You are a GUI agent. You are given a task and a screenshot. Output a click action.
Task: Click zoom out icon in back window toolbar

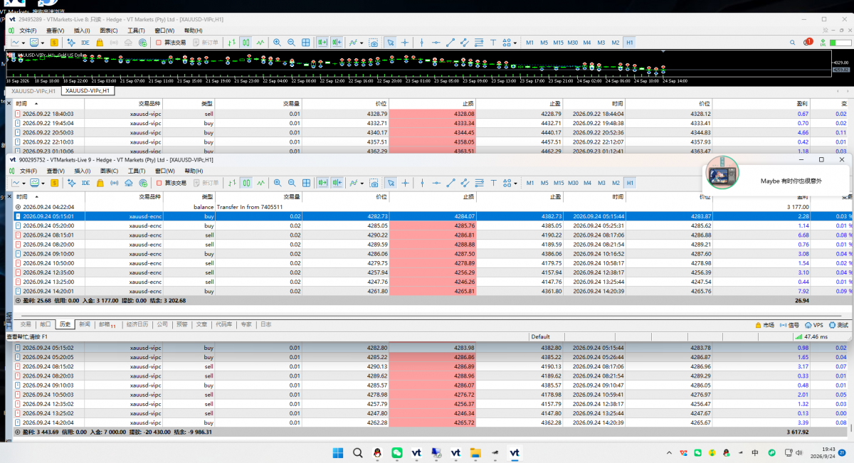pyautogui.click(x=291, y=43)
